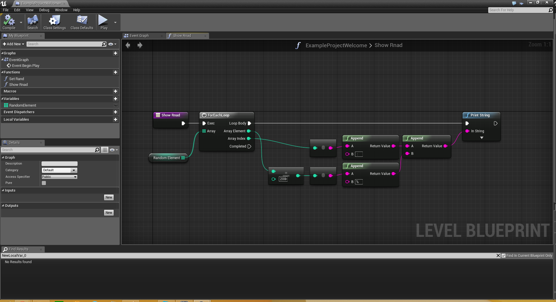The image size is (556, 302).
Task: Collapse the Variables section
Action: (2, 99)
